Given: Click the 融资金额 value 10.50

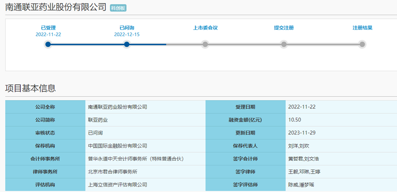Looking at the screenshot, I should (x=294, y=120).
